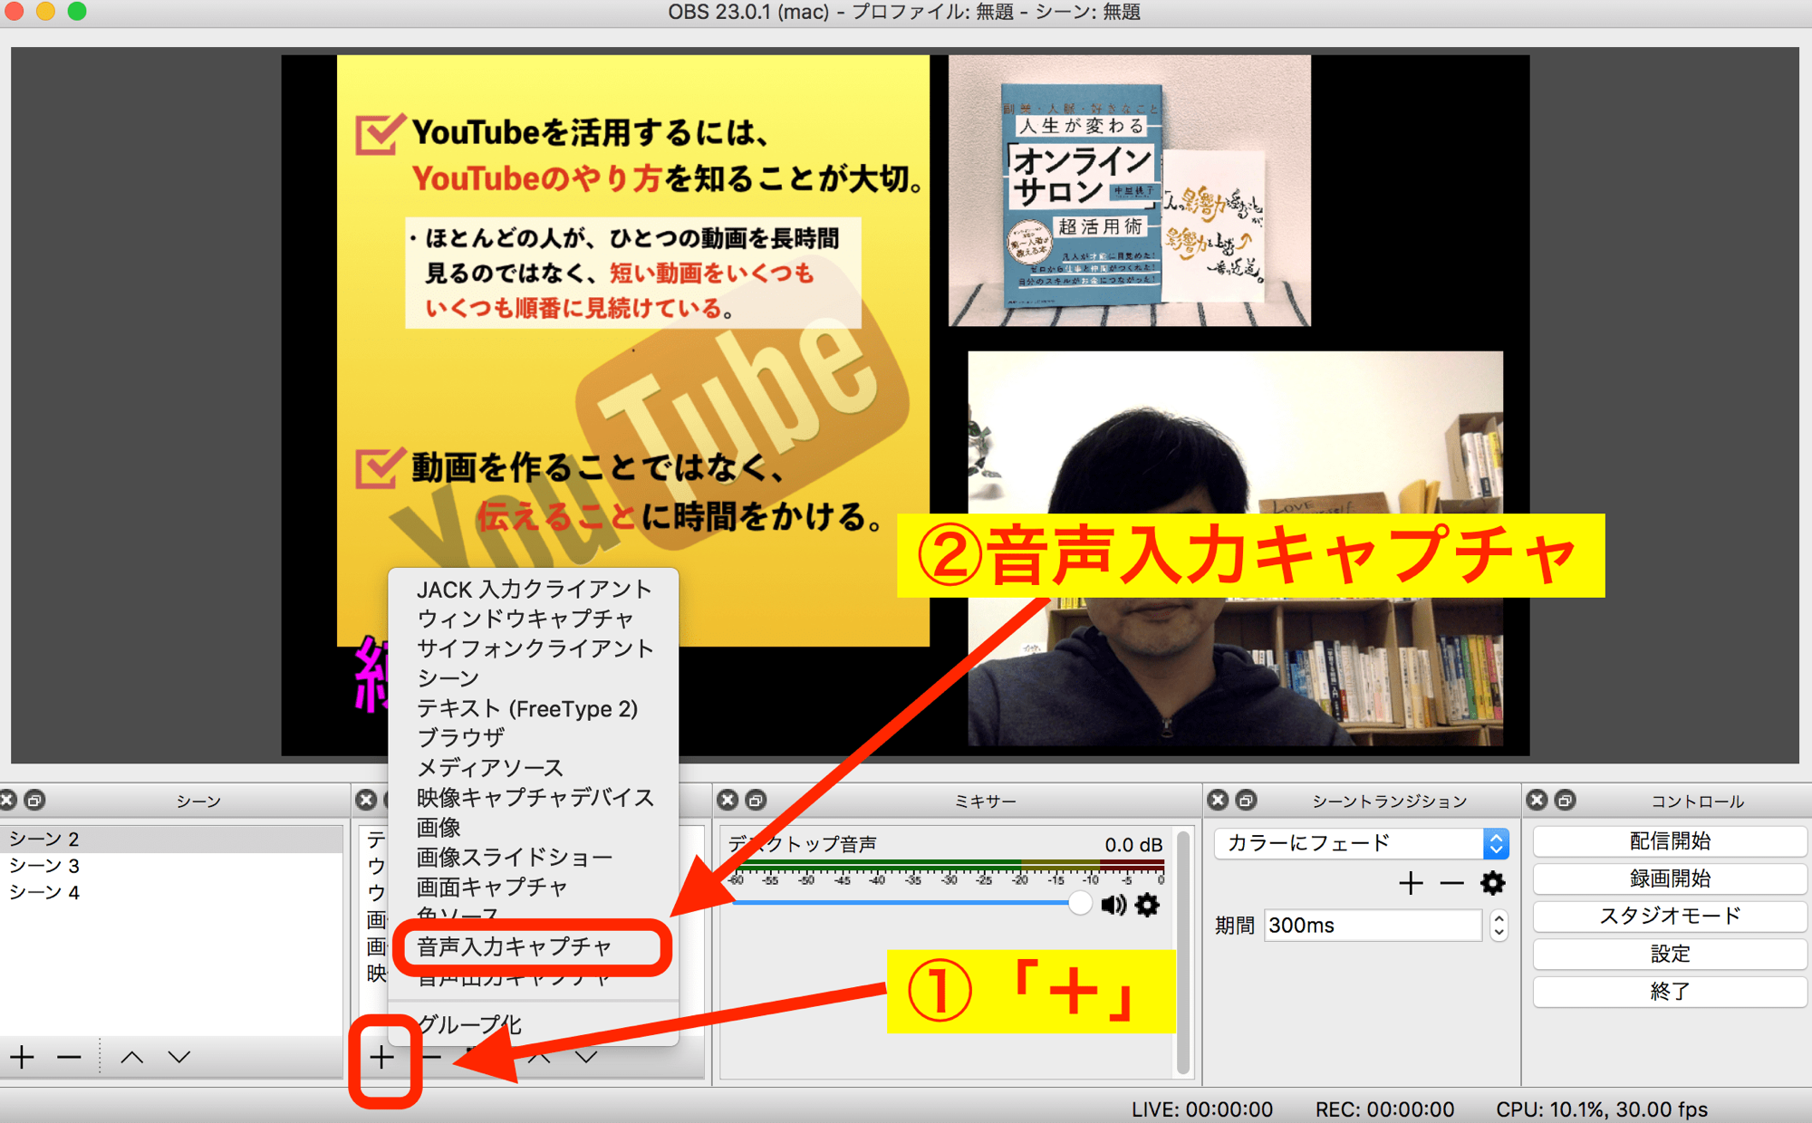This screenshot has width=1812, height=1123.
Task: Remove the selected scene with the minus icon
Action: 69,1057
